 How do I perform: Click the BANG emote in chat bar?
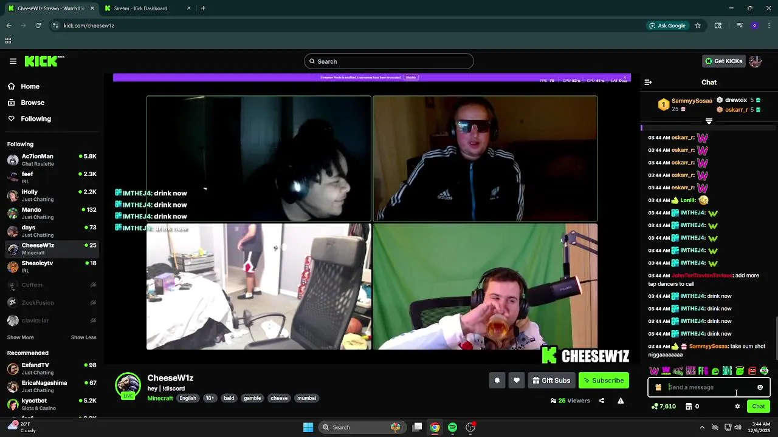pyautogui.click(x=727, y=371)
